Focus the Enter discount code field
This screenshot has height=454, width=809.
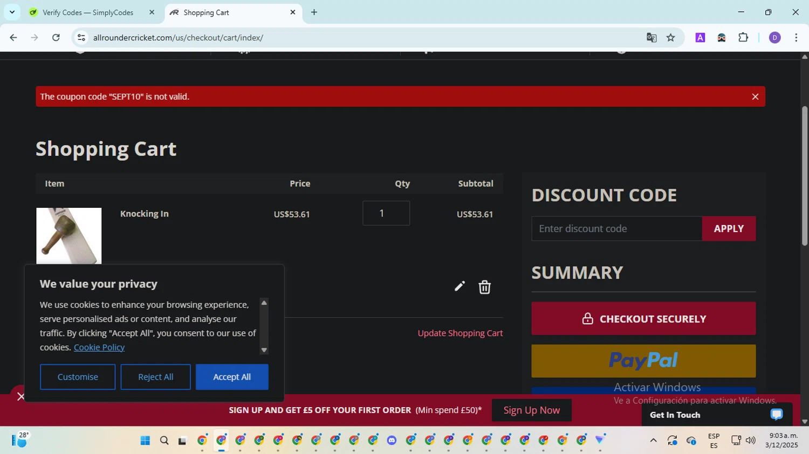pos(616,229)
